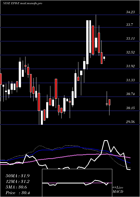
Task: Select the 31.92 price level label
Action: point(130,66)
